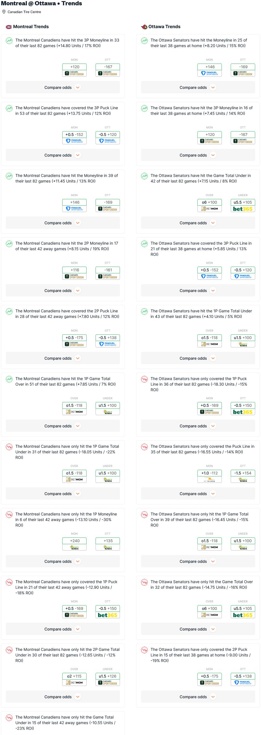The image size is (261, 735).
Task: Click the Caesars Sportsbook logo under the +116 odds
Action: click(x=74, y=276)
